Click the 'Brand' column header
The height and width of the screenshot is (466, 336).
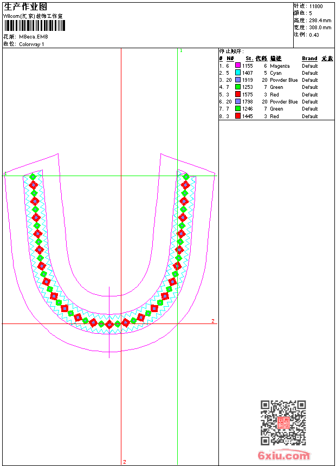[x=309, y=59]
